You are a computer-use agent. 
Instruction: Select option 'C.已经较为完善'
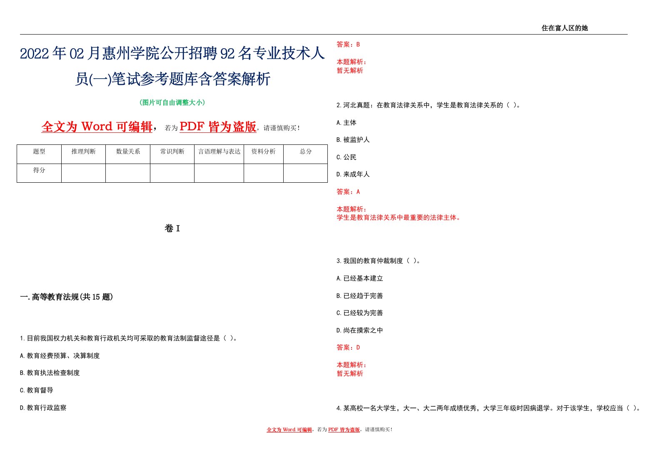pos(360,313)
